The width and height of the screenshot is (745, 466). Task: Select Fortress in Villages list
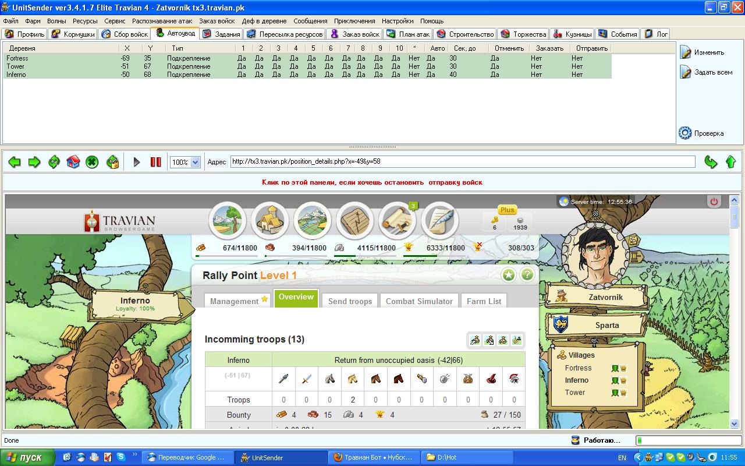[x=578, y=368]
